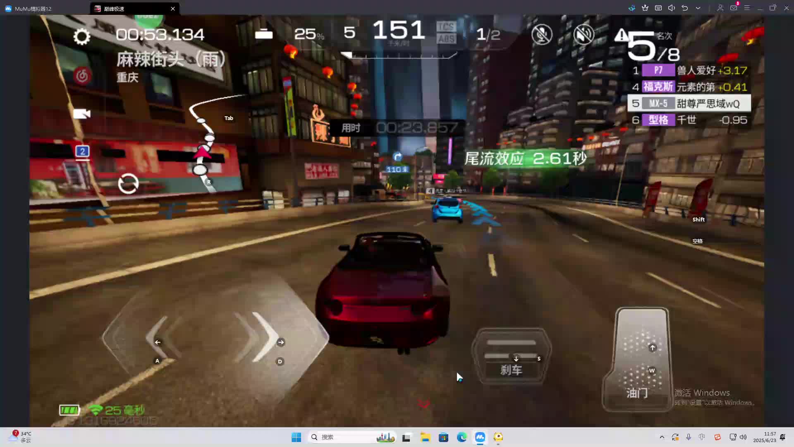The height and width of the screenshot is (447, 794).
Task: Open MuMu mail notifications icon
Action: tap(734, 8)
